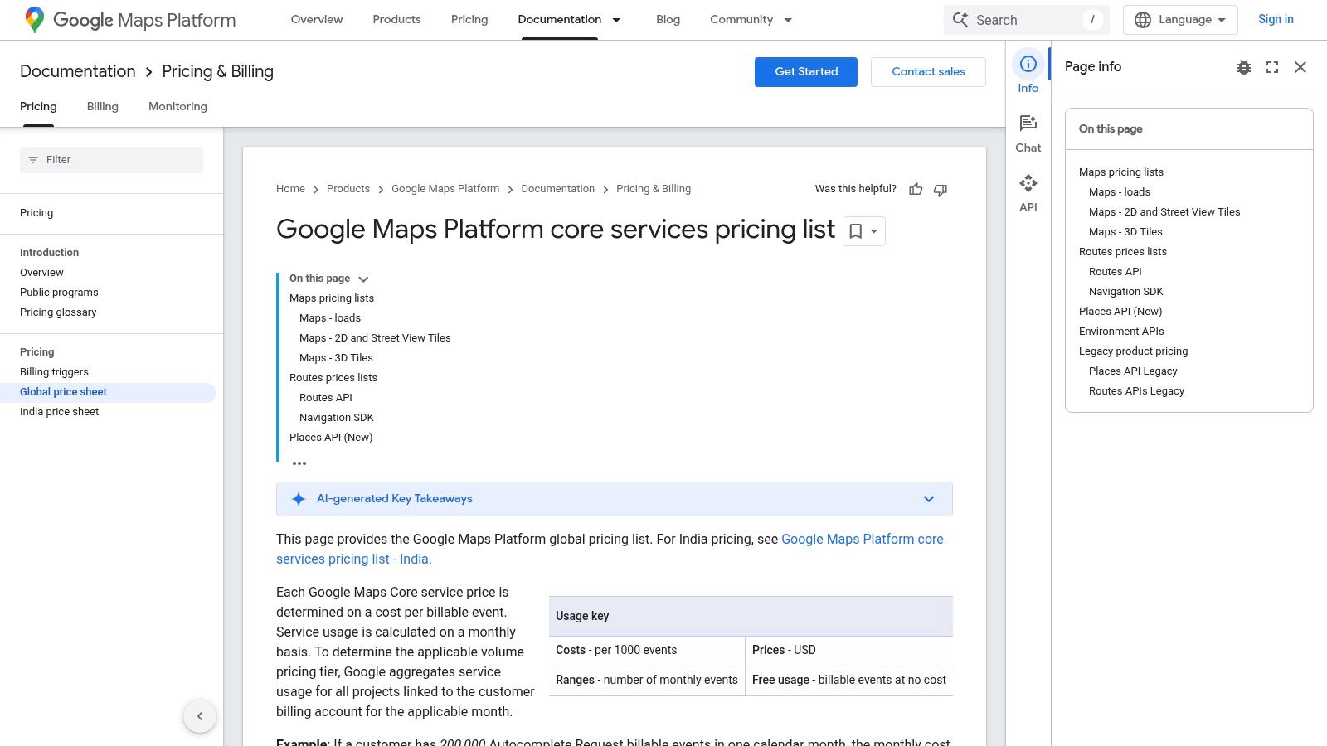
Task: Open the Chat panel icon
Action: [x=1028, y=124]
